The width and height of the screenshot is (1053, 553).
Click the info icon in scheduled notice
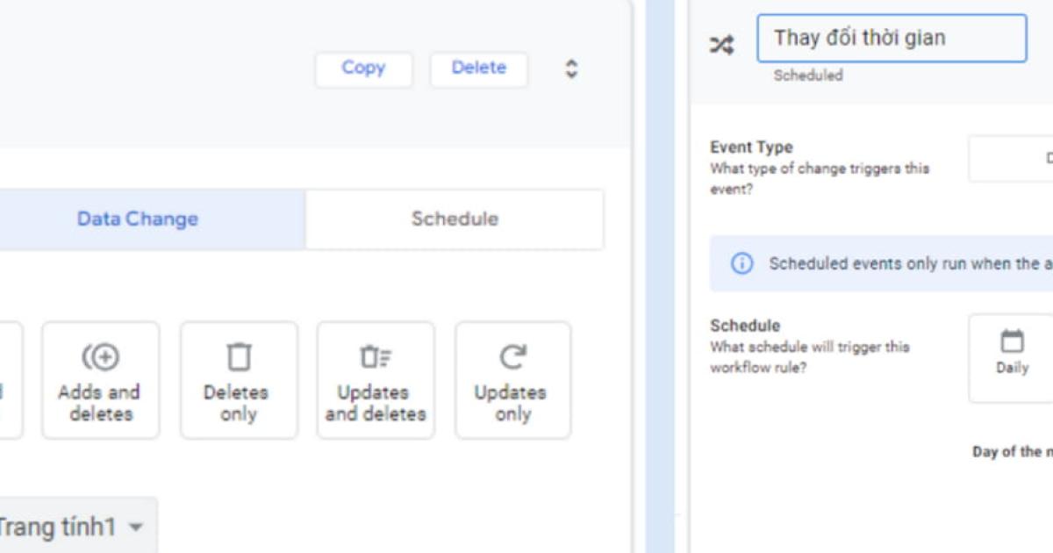[742, 263]
